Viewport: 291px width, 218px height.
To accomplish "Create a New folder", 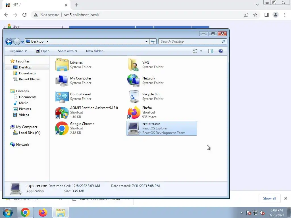I will point(94,51).
